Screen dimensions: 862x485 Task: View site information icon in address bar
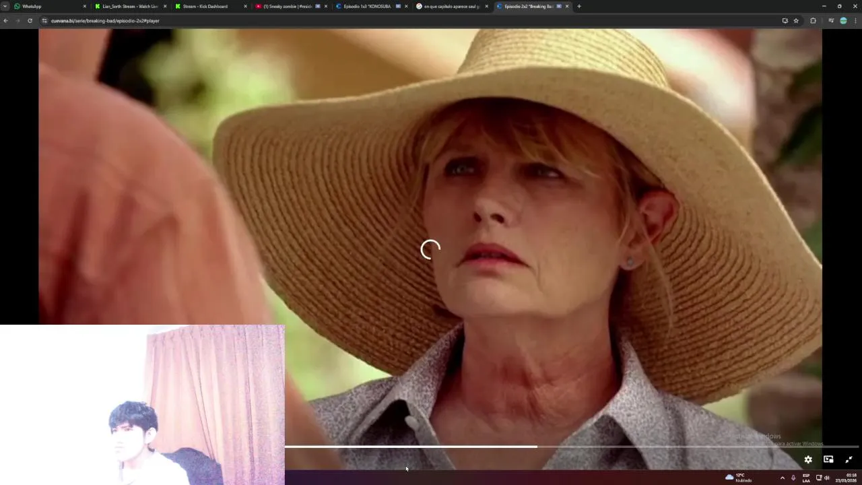click(45, 21)
